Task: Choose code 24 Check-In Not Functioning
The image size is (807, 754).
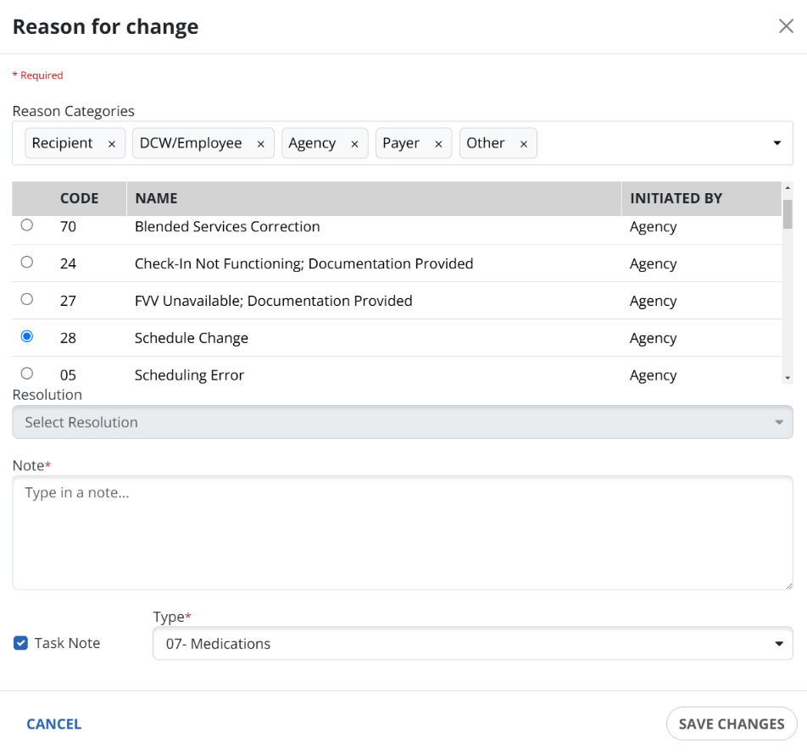Action: pyautogui.click(x=27, y=263)
